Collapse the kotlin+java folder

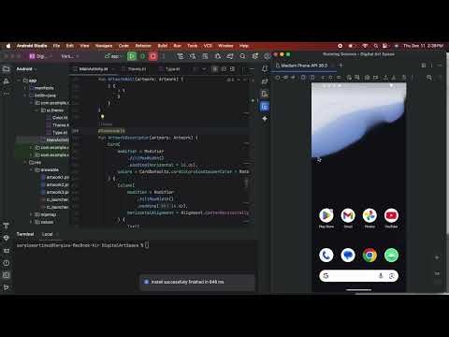[25, 95]
